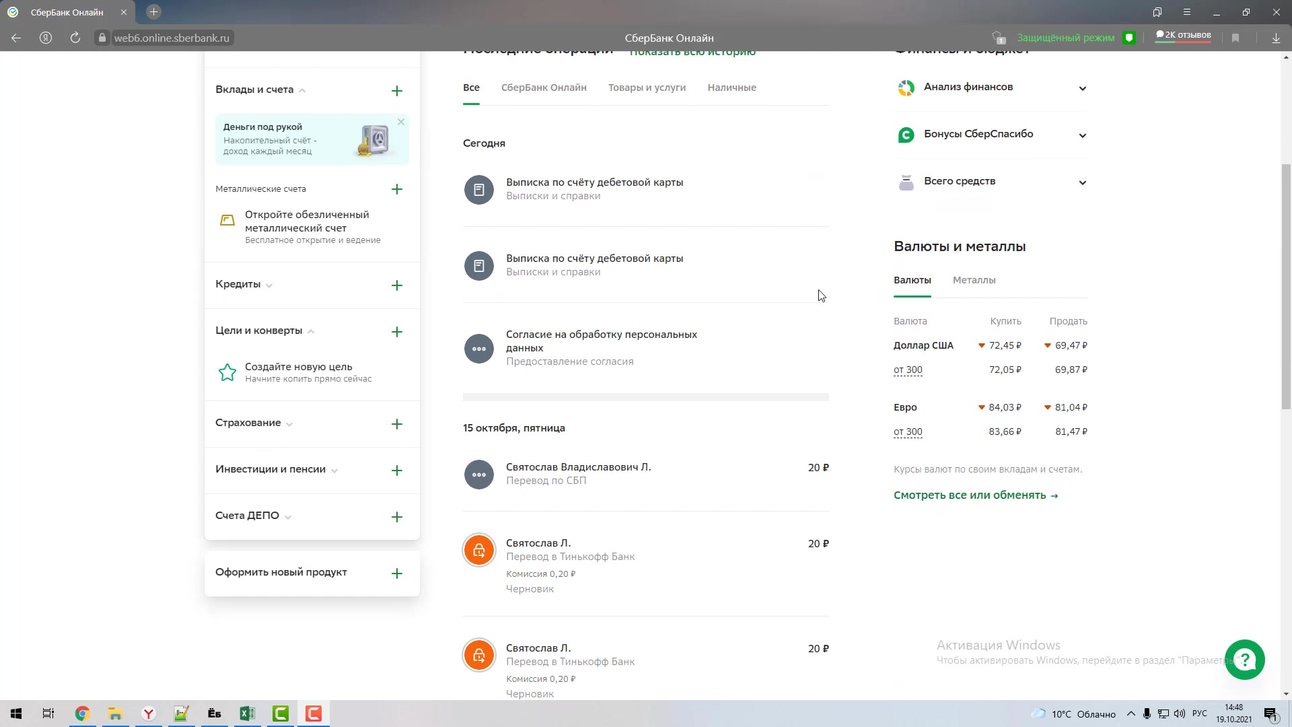Click Откройте обезличенный металлический счет

tap(307, 221)
